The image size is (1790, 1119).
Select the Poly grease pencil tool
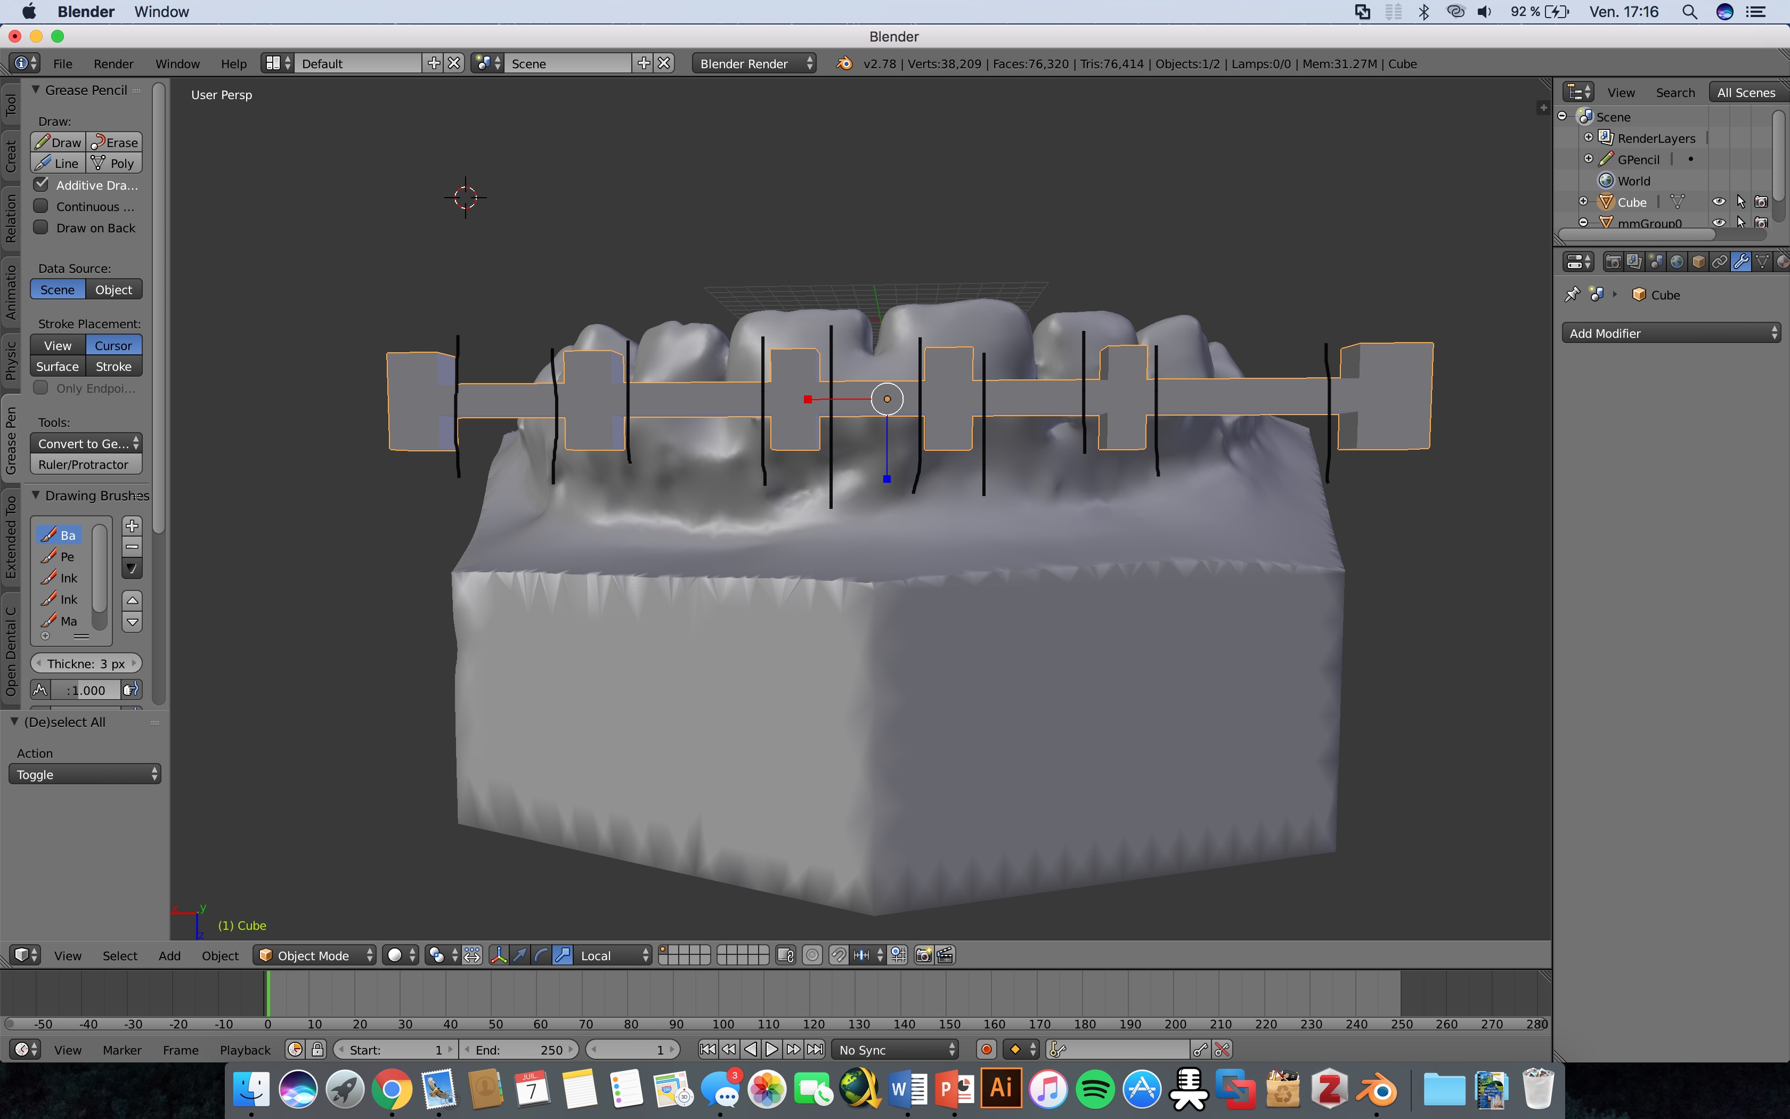point(115,164)
